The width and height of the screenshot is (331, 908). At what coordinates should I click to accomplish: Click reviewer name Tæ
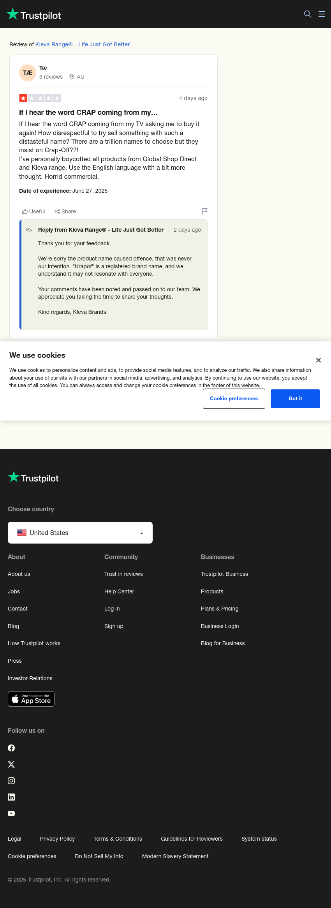tap(43, 68)
